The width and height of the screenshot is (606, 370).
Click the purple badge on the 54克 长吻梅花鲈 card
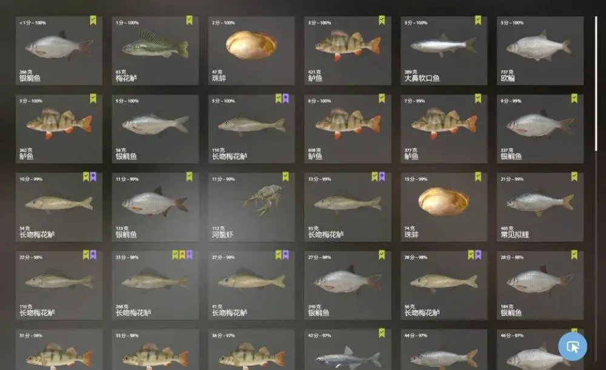pyautogui.click(x=93, y=176)
